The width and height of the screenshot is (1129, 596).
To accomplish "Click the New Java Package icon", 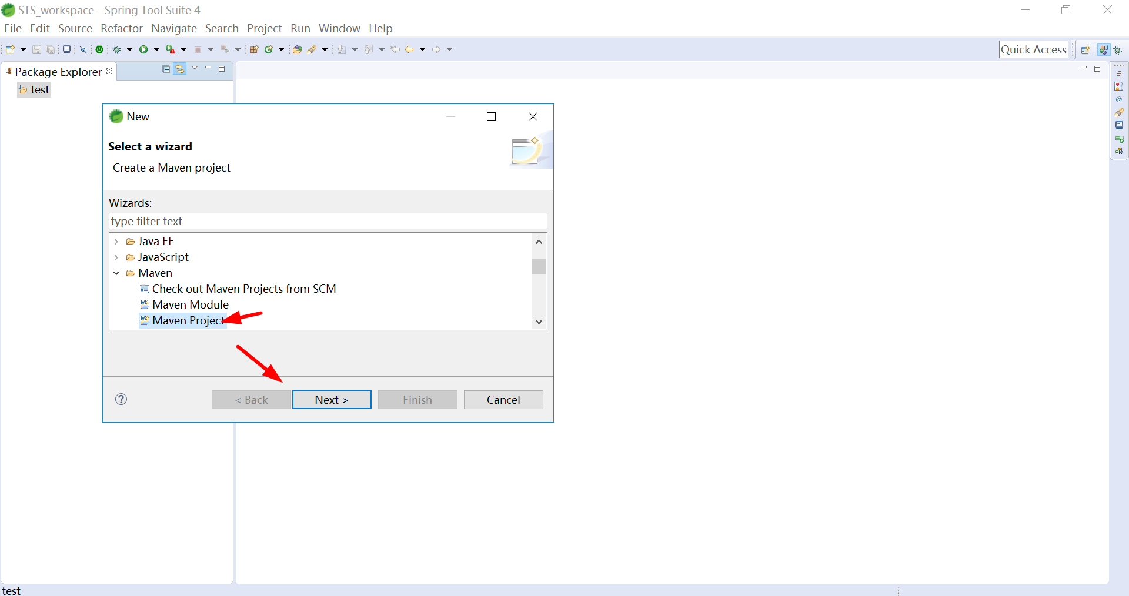I will [254, 49].
